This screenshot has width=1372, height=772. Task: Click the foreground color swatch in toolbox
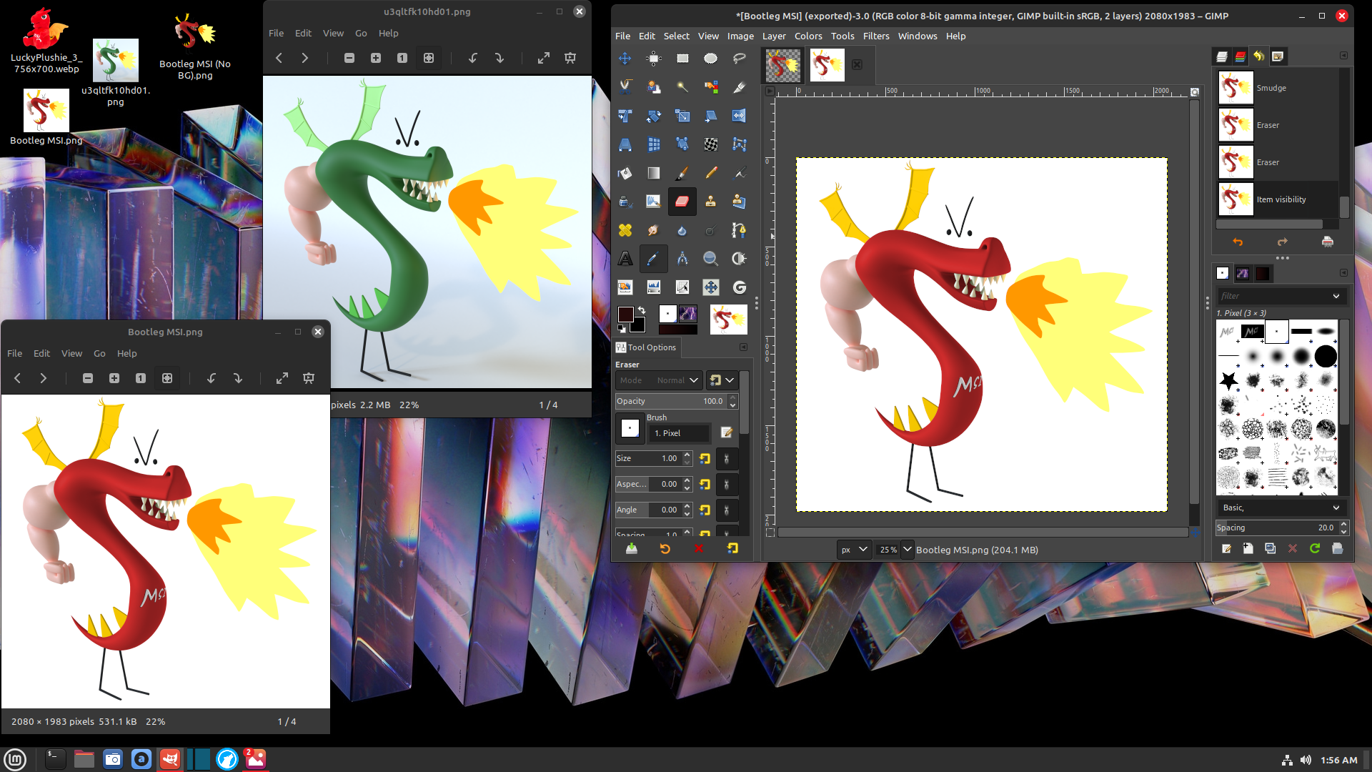[x=626, y=315]
